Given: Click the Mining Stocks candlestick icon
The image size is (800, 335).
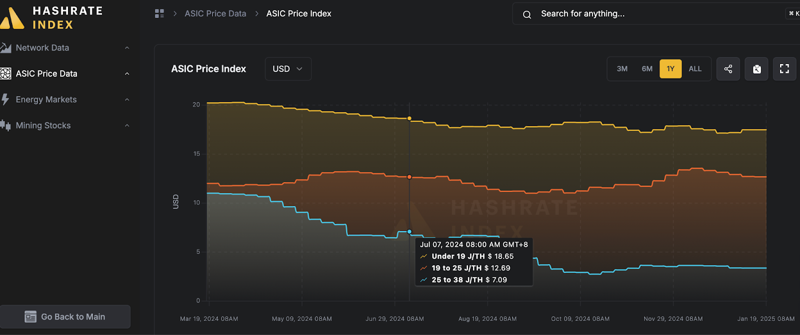Looking at the screenshot, I should [x=5, y=125].
